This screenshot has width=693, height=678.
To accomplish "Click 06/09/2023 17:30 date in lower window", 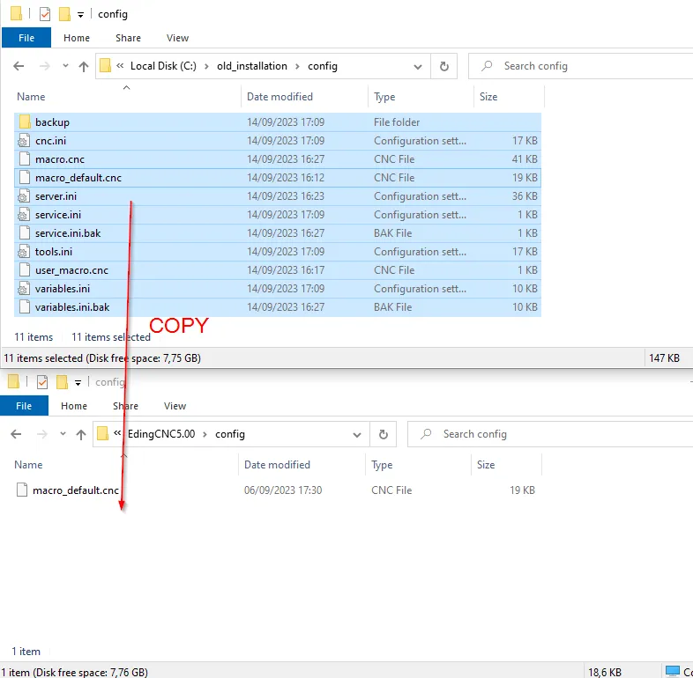I will click(283, 490).
